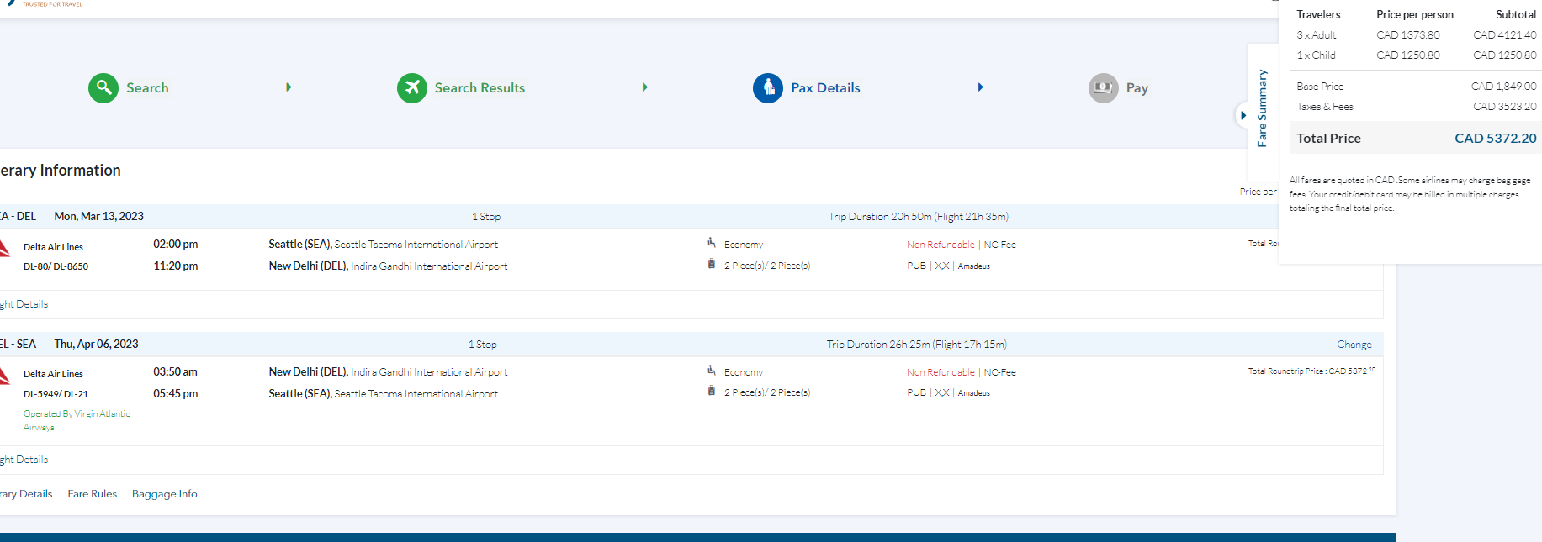Click the seat icon on Apr 06 flight
Viewport: 1542px width, 542px height.
pos(712,371)
